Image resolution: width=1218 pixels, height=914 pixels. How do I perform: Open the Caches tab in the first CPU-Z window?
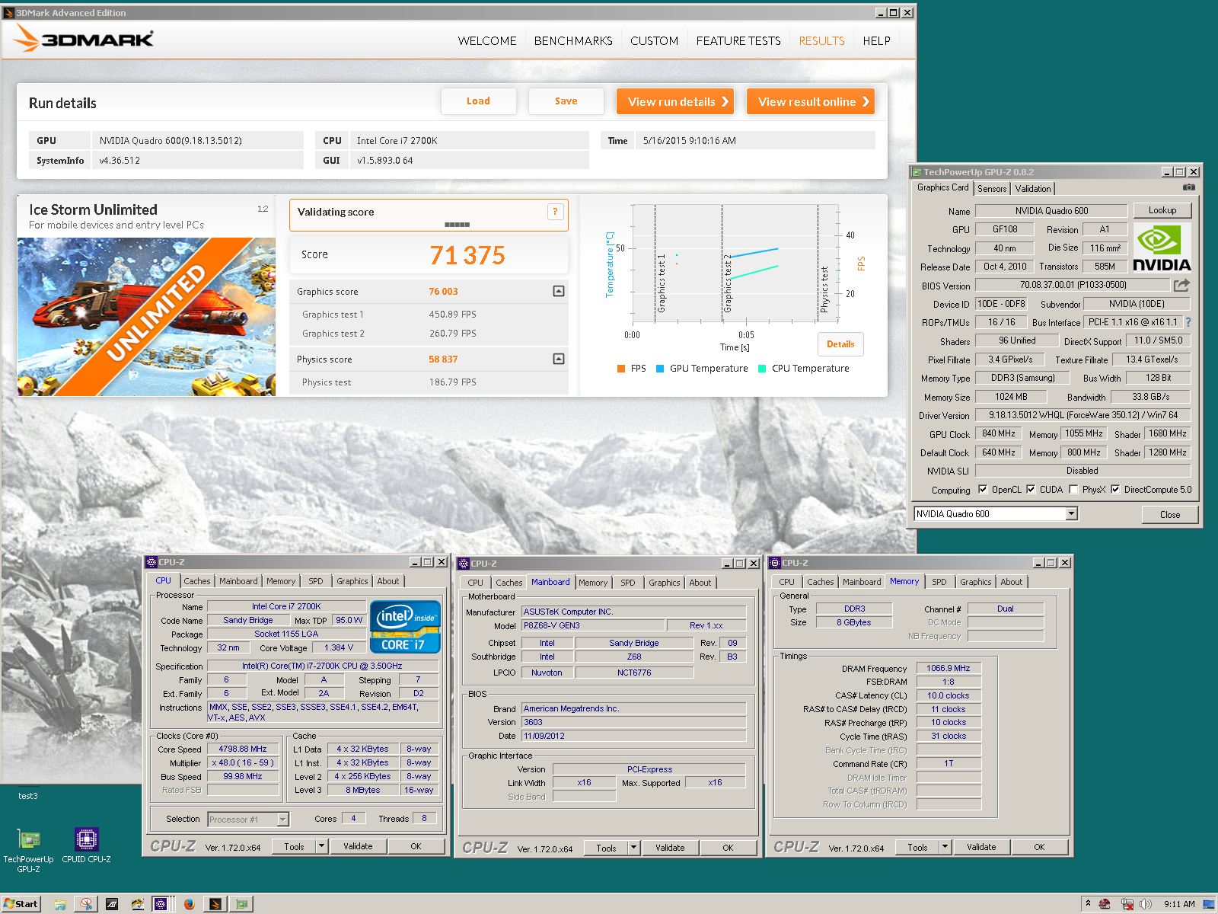(197, 581)
